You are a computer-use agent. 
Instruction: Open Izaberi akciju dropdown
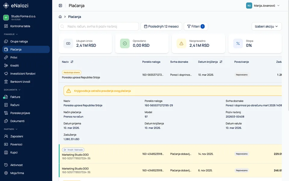pyautogui.click(x=266, y=27)
